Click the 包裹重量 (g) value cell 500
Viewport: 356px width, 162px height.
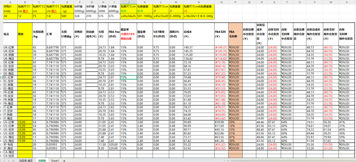[x=67, y=16]
